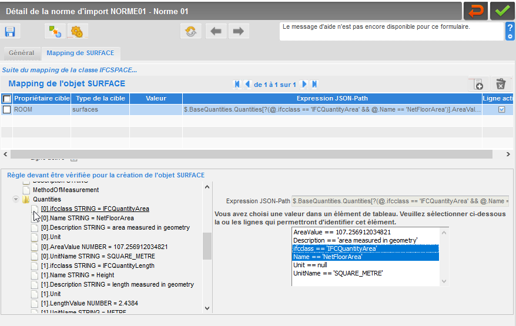The height and width of the screenshot is (326, 516).
Task: Go to previous record with left arrow
Action: [x=216, y=31]
